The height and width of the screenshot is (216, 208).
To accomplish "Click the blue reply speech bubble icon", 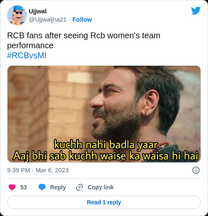I will pos(42,187).
